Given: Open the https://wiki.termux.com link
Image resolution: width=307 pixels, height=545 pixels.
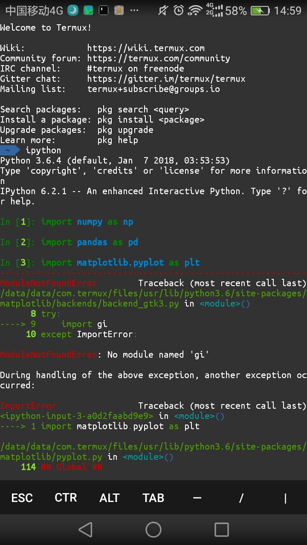Looking at the screenshot, I should click(146, 48).
